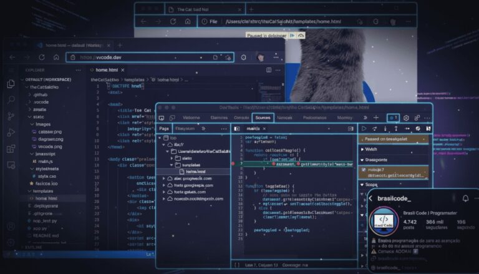Collapse top node in DevTools Page tree
The width and height of the screenshot is (479, 274).
pyautogui.click(x=160, y=138)
